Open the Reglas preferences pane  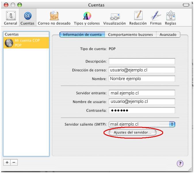click(171, 18)
